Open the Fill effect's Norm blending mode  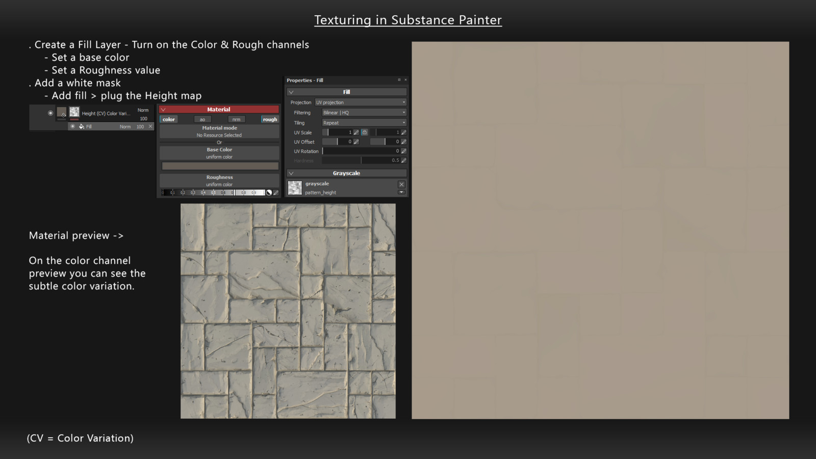click(125, 126)
